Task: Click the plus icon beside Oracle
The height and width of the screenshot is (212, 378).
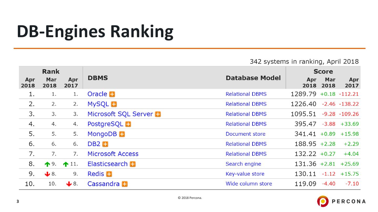Action: click(x=112, y=94)
